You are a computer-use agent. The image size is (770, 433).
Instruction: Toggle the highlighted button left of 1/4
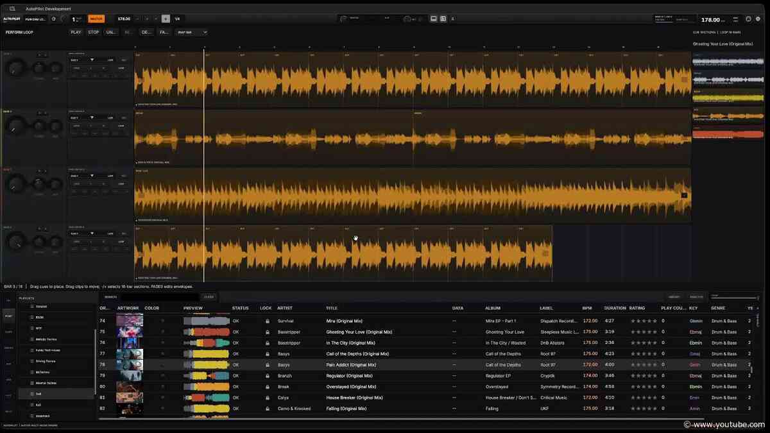166,19
